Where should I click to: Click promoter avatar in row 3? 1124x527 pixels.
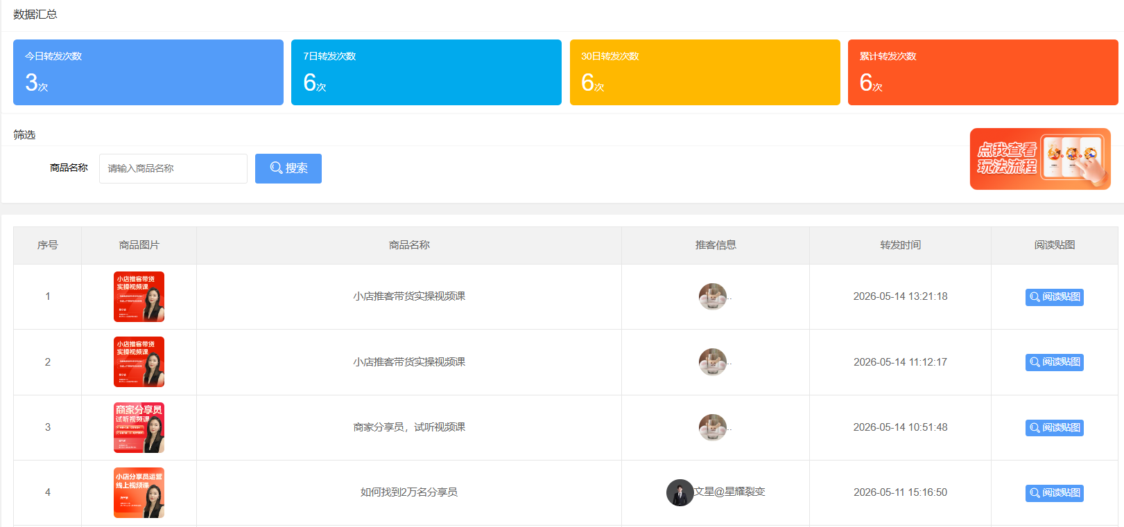pyautogui.click(x=713, y=427)
